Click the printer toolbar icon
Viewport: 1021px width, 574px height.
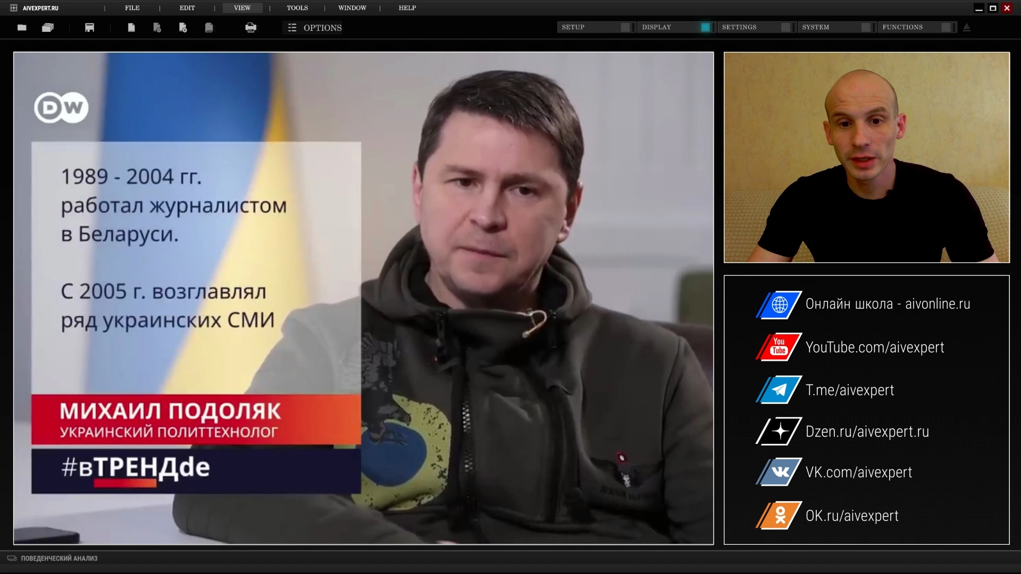click(250, 28)
